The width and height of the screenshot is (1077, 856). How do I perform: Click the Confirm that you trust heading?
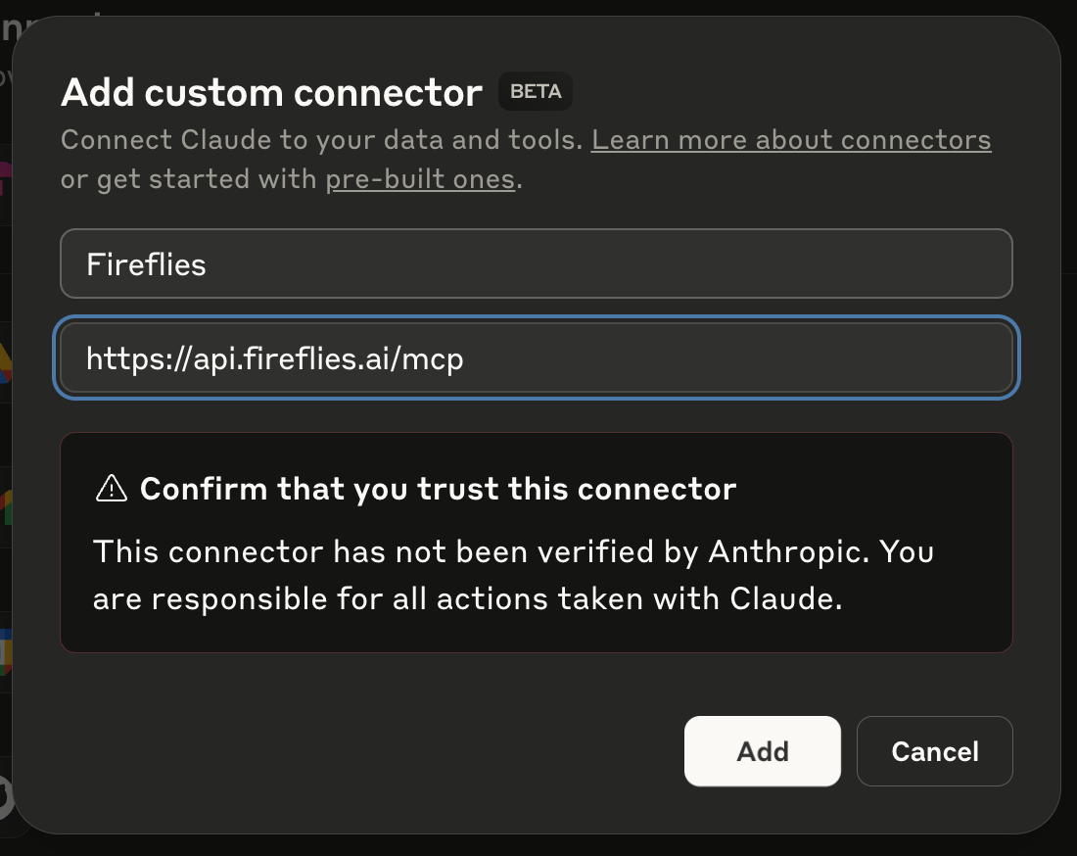(x=439, y=489)
